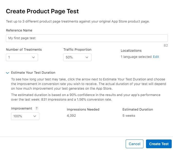Click the Traffic Proportion dropdown arrow
The width and height of the screenshot is (173, 150).
tap(87, 57)
